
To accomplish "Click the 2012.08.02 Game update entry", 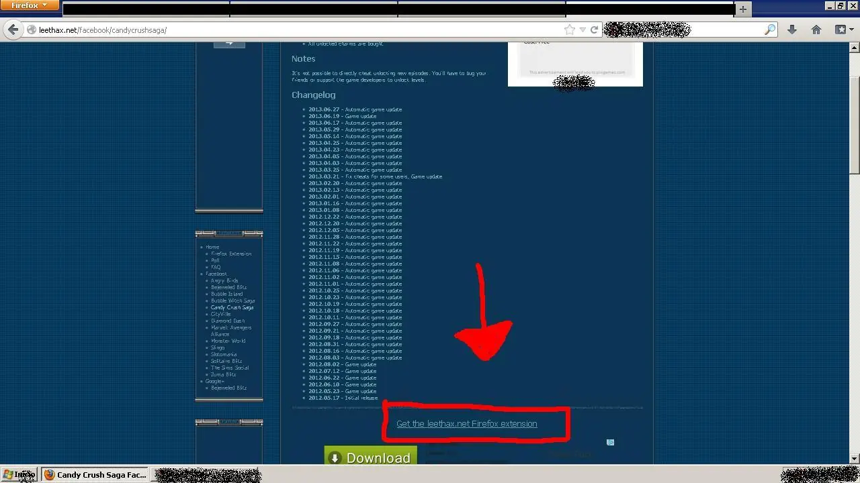I will (x=343, y=364).
